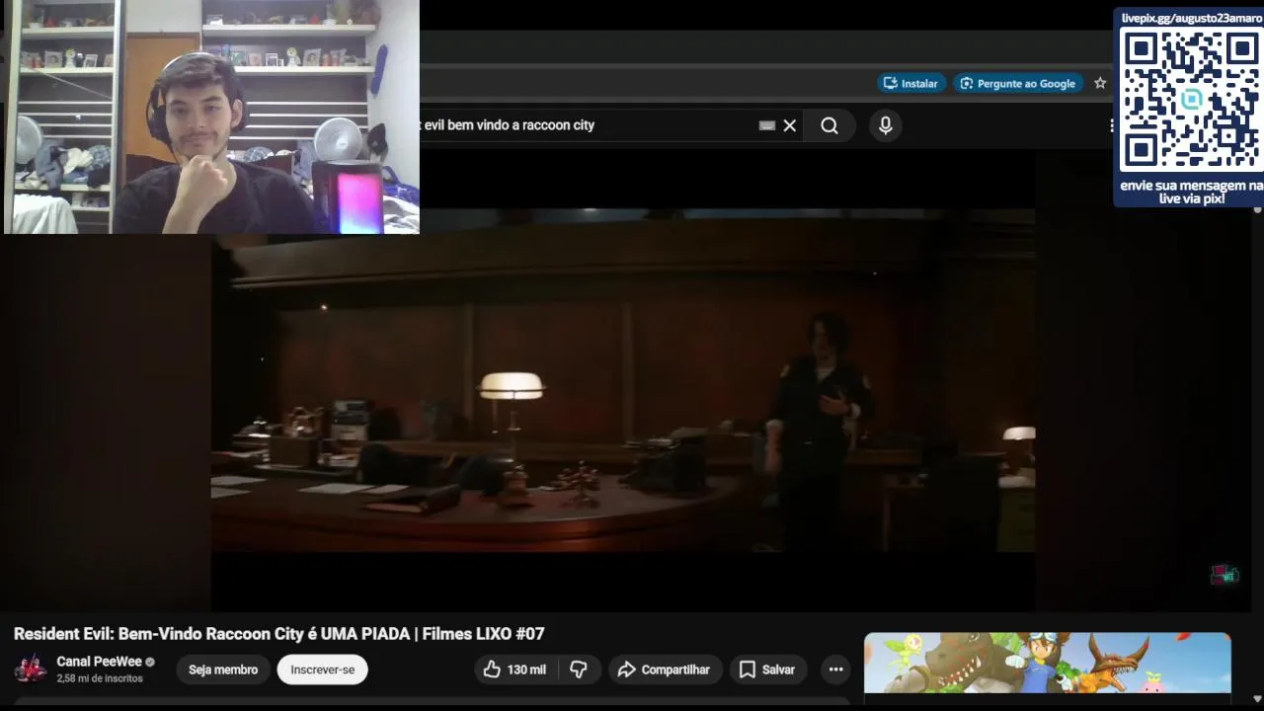Click the YouTube search magnifier button
The image size is (1264, 711).
[829, 125]
